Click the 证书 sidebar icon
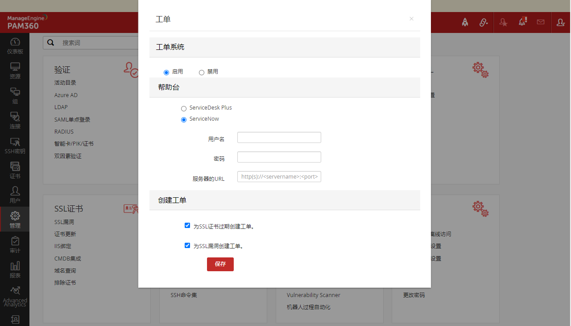 (x=15, y=171)
